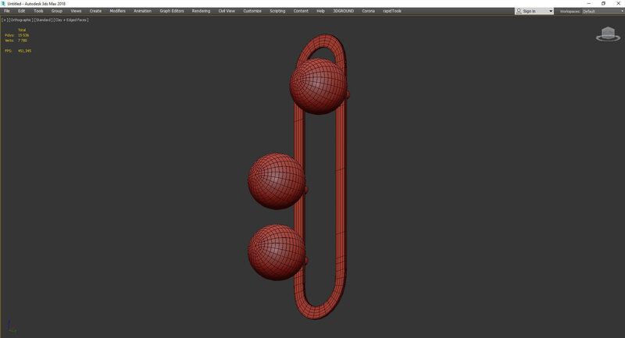Click the [Clay + Edged Faces] display label

click(71, 20)
